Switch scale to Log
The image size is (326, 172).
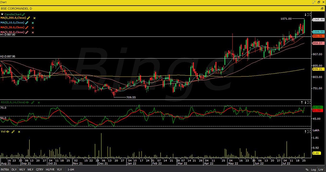[x=313, y=169]
